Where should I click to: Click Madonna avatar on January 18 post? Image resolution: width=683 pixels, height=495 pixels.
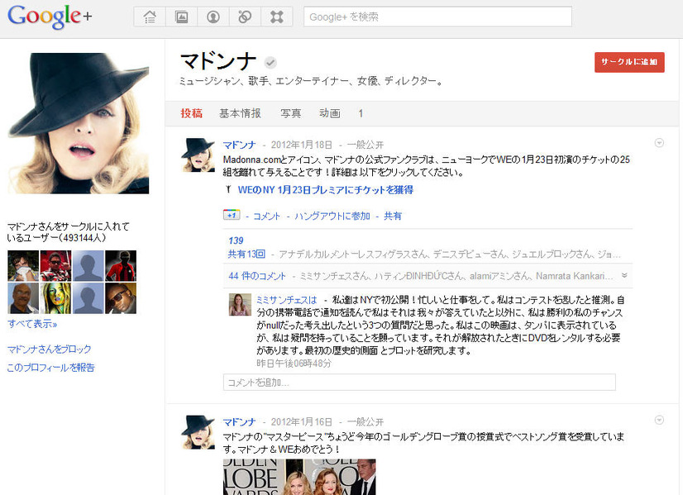[198, 155]
